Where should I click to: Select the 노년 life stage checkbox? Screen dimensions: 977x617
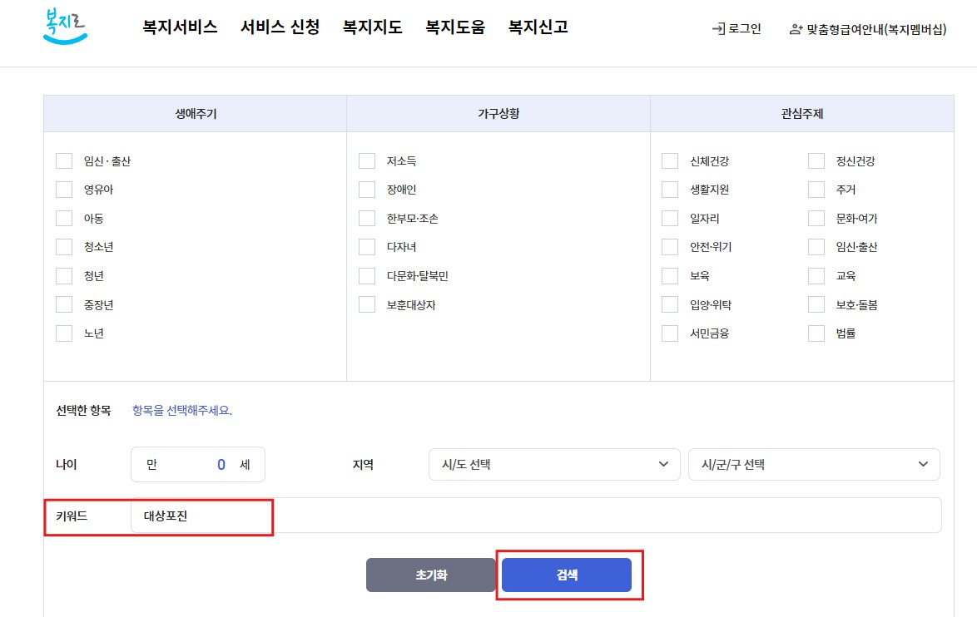[64, 333]
